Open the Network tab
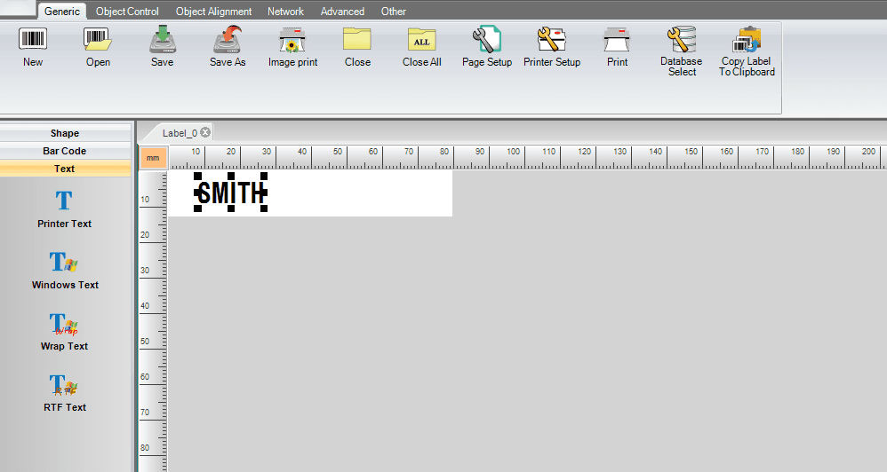The image size is (887, 472). (x=285, y=12)
